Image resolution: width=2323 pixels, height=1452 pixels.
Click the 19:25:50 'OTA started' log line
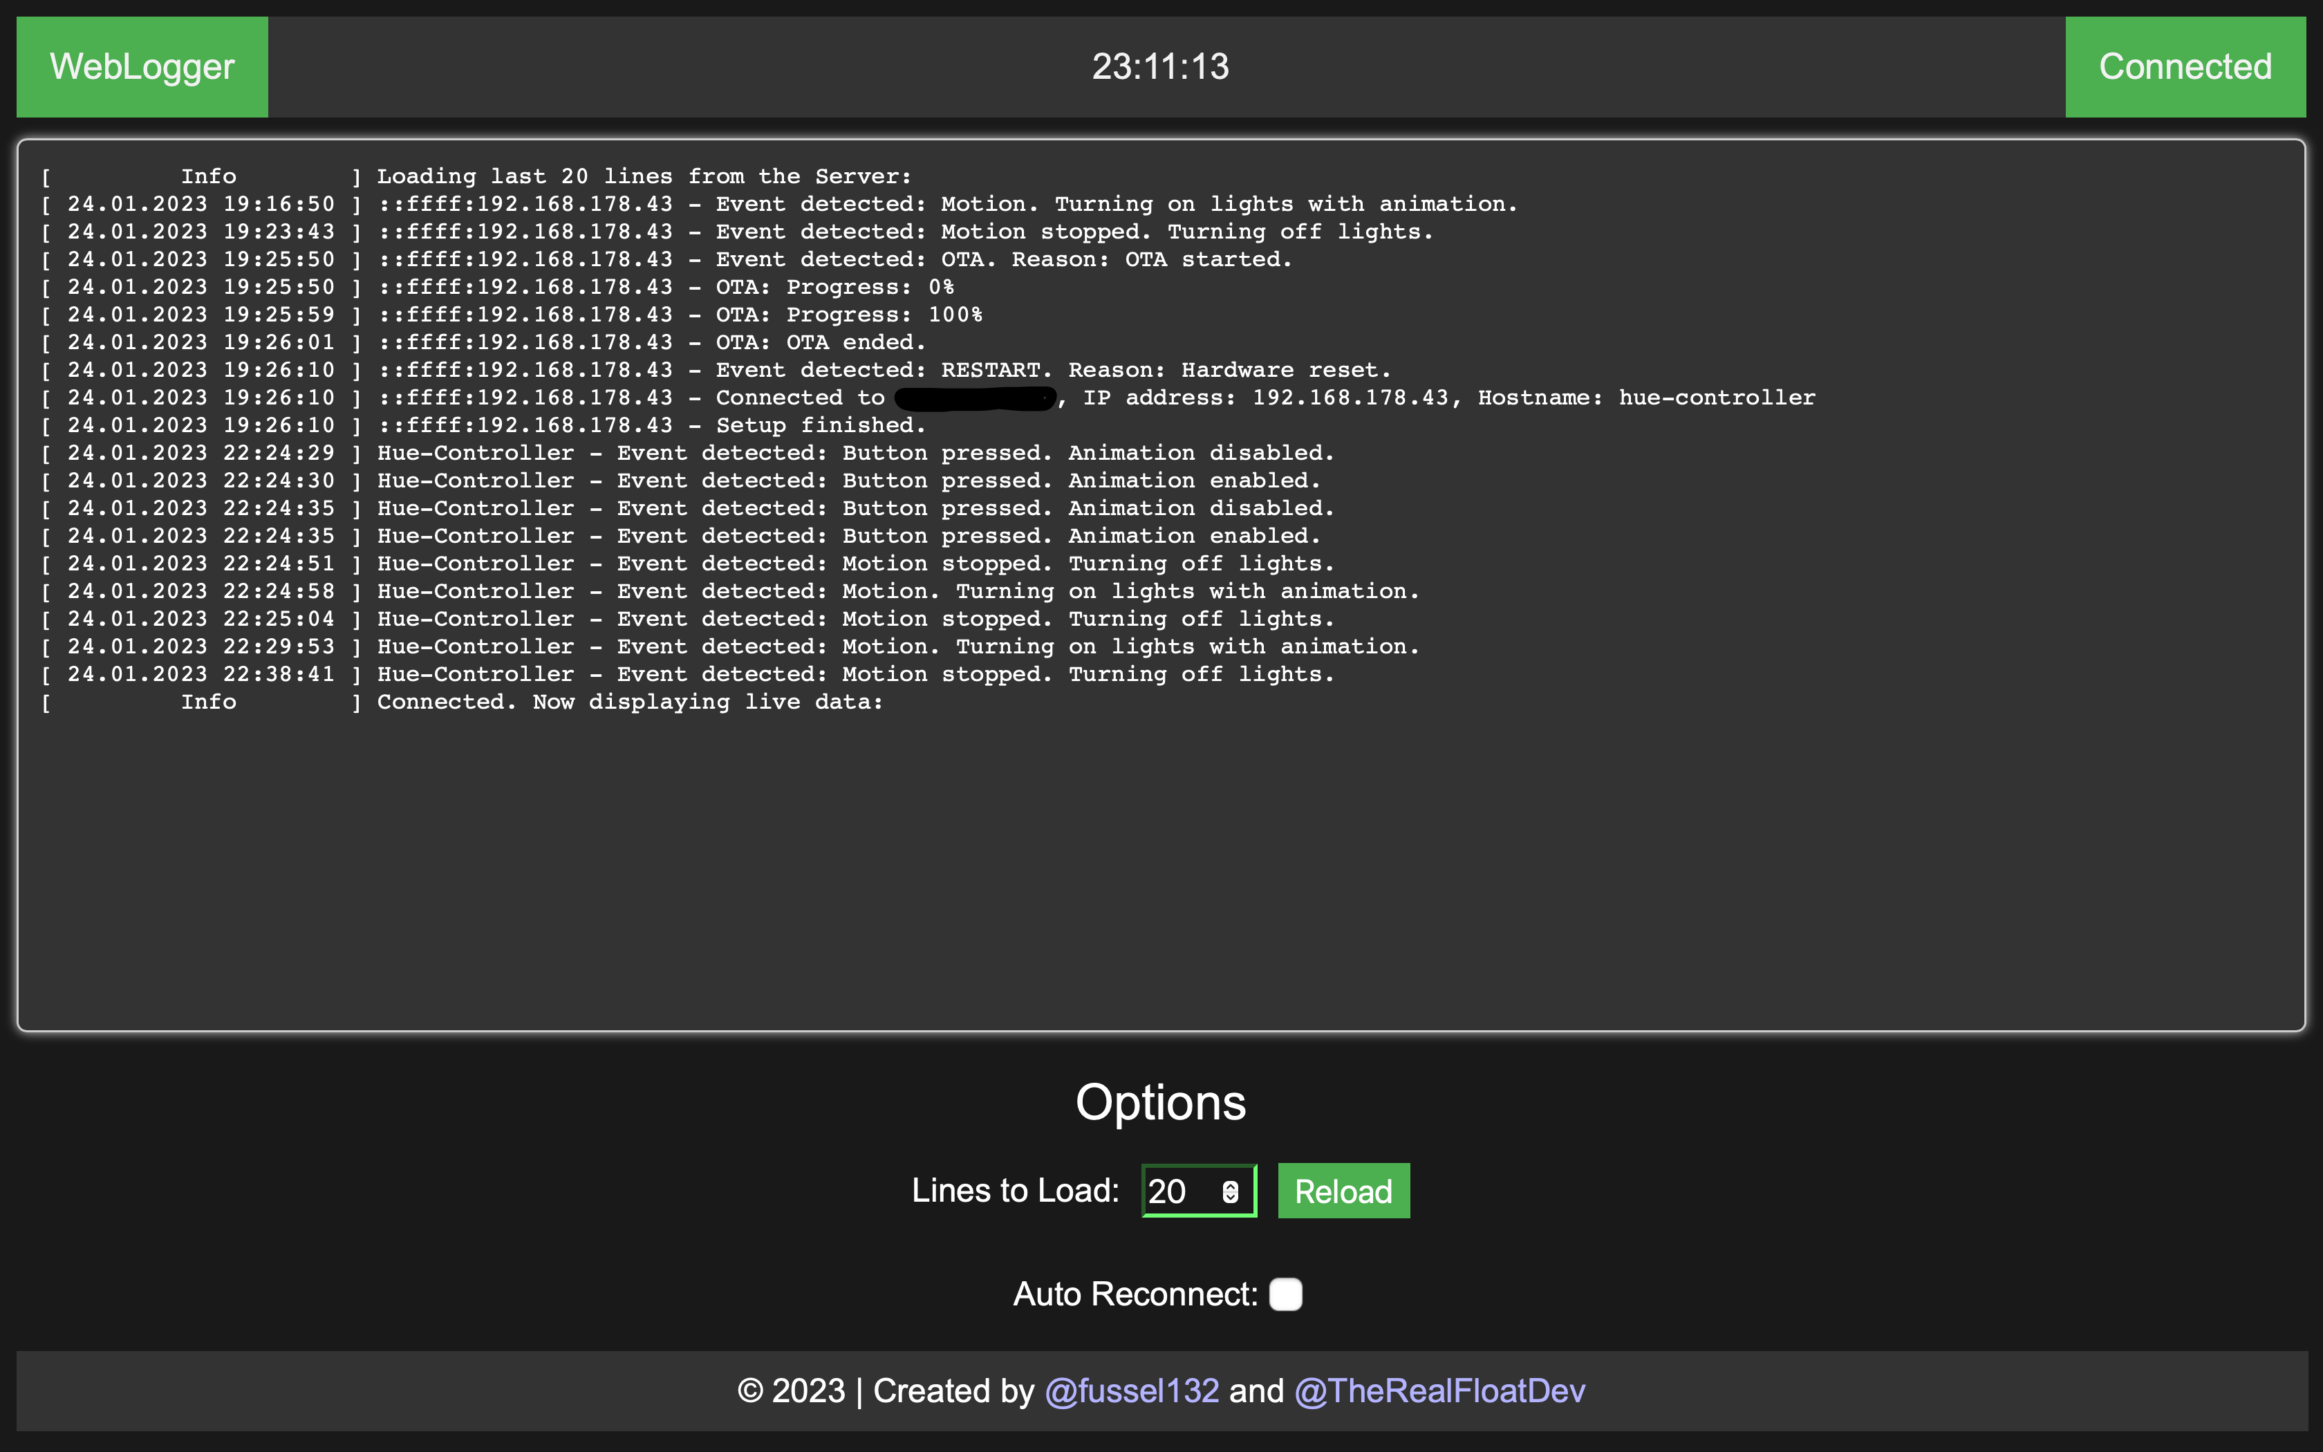[x=667, y=260]
